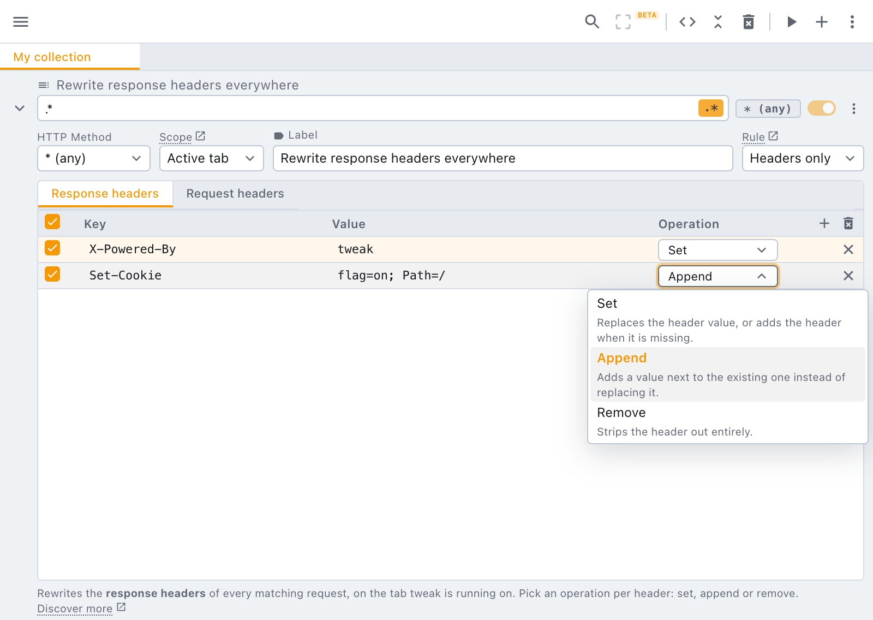
Task: Collapse the rule using the left chevron
Action: point(20,108)
